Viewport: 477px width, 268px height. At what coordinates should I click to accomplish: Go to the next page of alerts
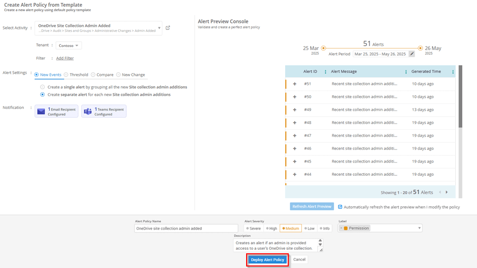pyautogui.click(x=447, y=192)
